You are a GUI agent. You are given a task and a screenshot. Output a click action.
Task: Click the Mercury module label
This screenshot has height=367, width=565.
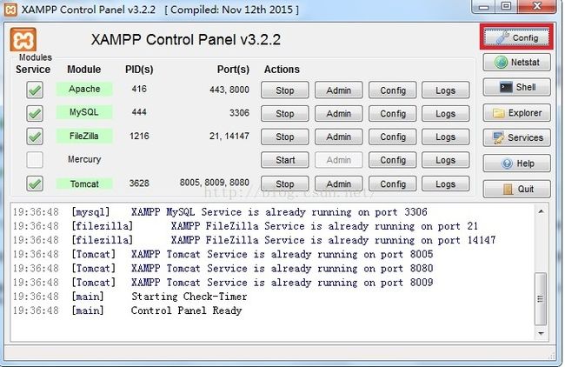pos(84,159)
